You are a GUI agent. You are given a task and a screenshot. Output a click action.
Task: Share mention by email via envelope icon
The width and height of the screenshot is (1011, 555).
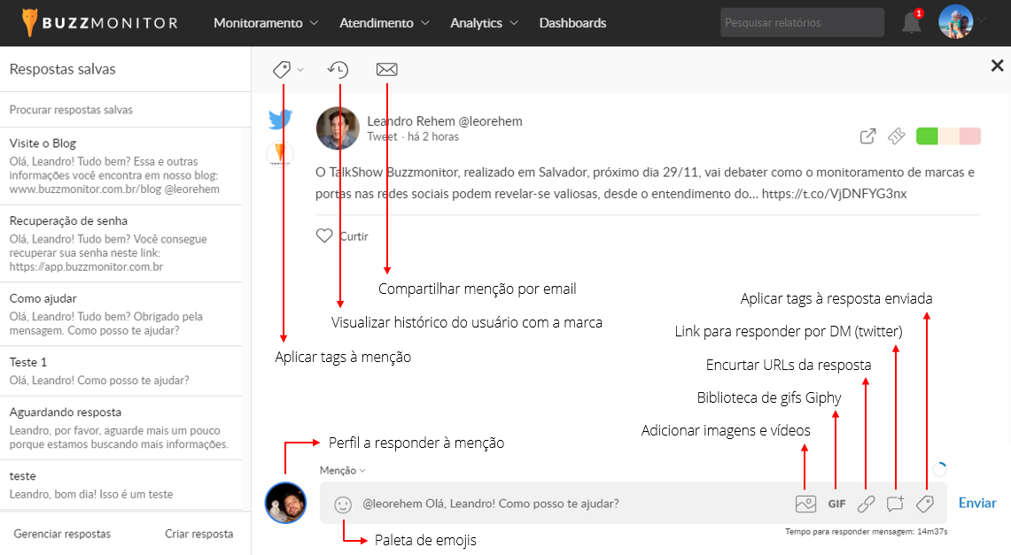coord(386,69)
